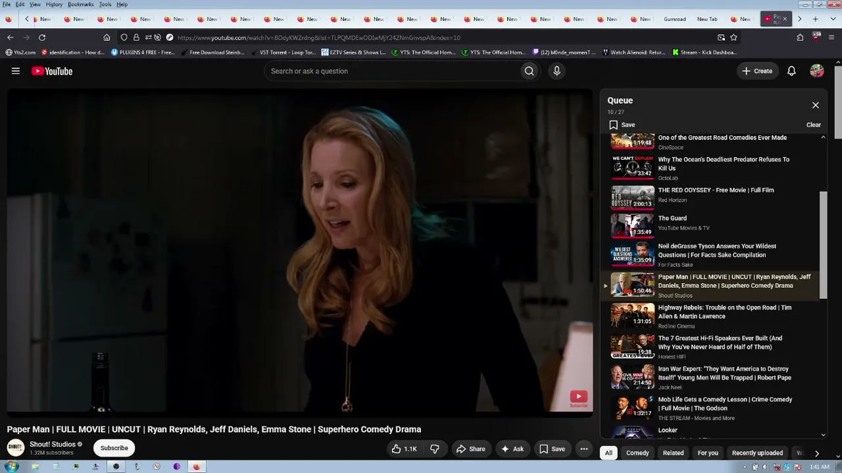Click the search magnifier button

(x=529, y=71)
